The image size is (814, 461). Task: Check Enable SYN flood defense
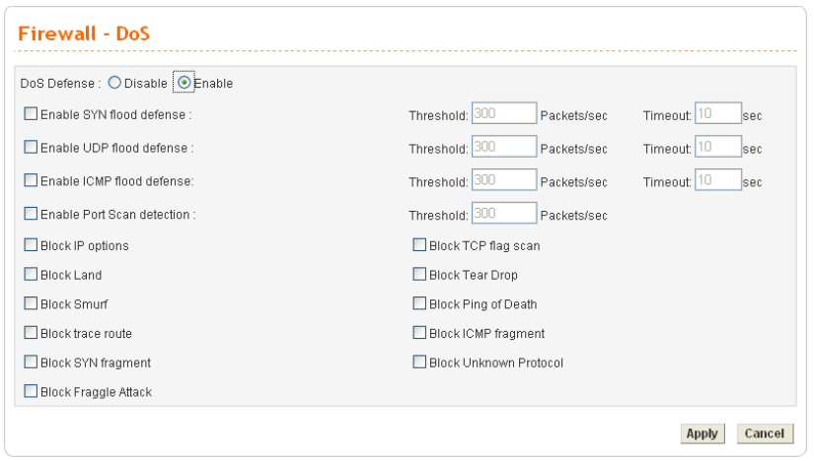(31, 114)
